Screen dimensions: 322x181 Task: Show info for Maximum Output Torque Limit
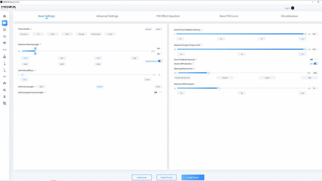(x=201, y=45)
